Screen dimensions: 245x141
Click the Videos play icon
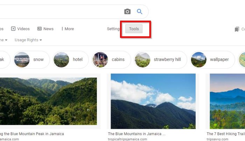13,29
